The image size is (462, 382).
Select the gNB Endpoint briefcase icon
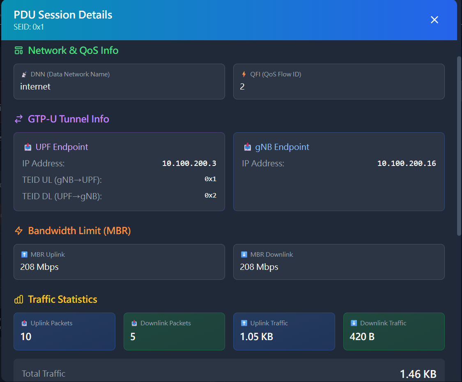(x=248, y=147)
